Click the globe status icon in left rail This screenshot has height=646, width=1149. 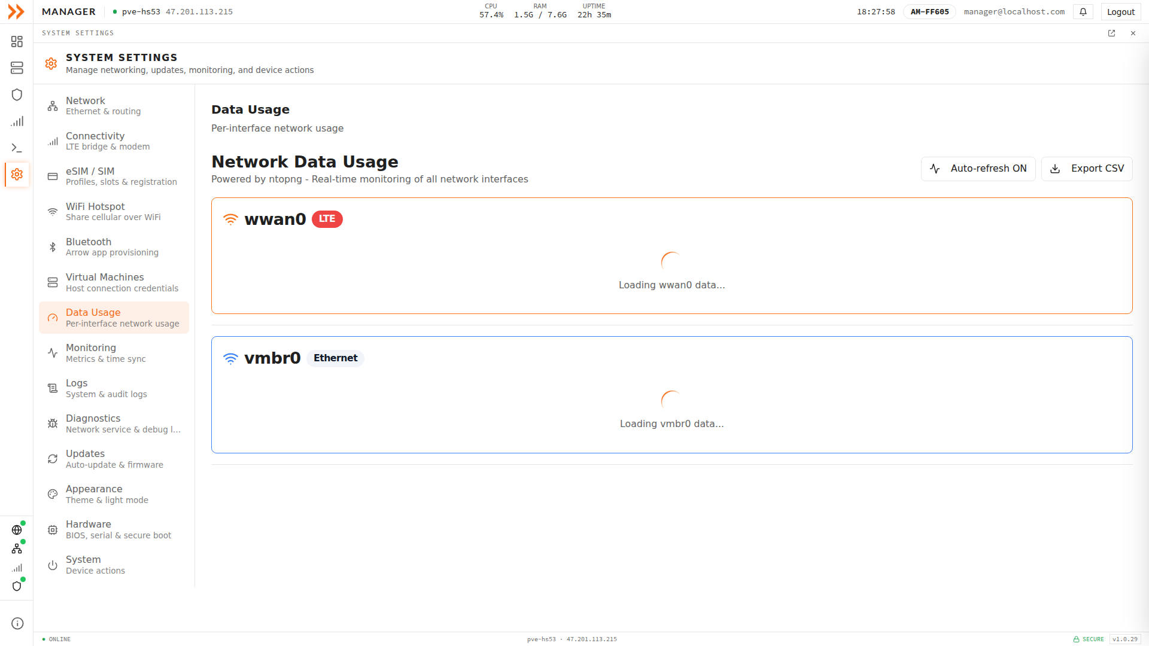click(17, 530)
